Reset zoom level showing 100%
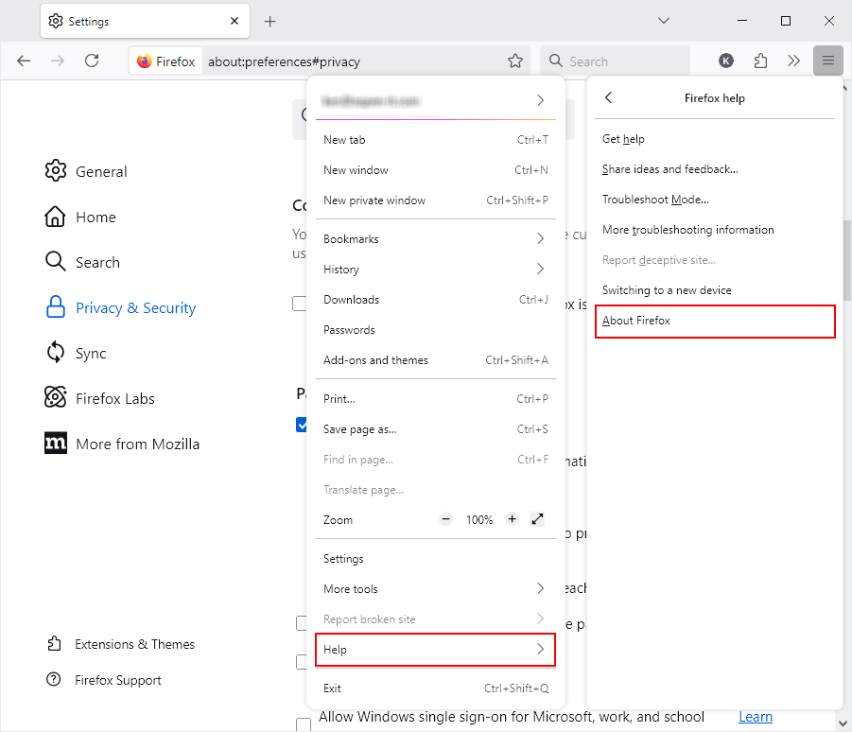Image resolution: width=852 pixels, height=732 pixels. point(479,519)
